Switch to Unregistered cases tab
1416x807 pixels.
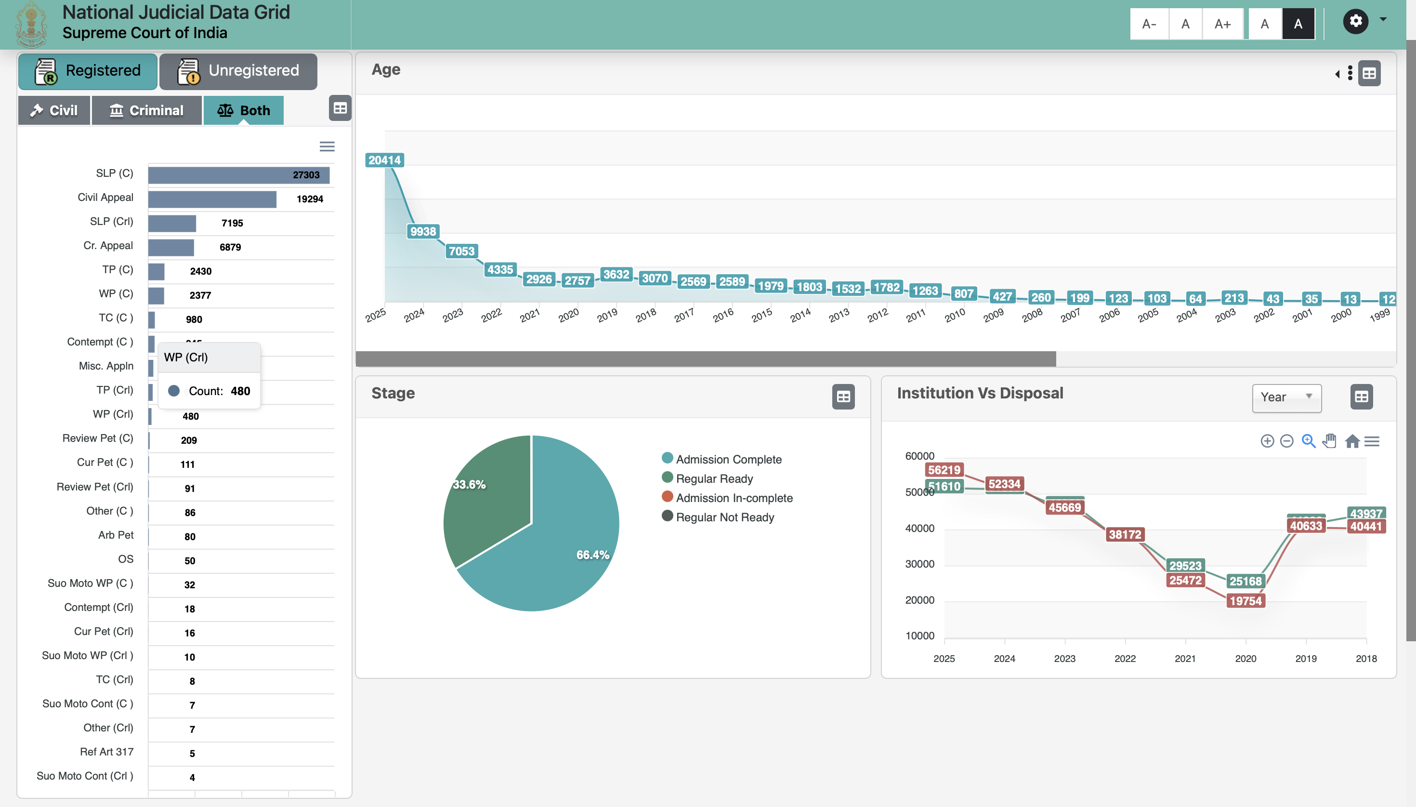[x=238, y=71]
